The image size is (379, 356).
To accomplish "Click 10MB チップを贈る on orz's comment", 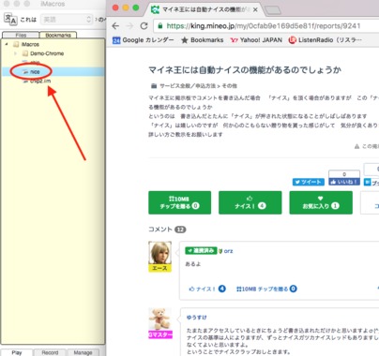I will point(266,289).
